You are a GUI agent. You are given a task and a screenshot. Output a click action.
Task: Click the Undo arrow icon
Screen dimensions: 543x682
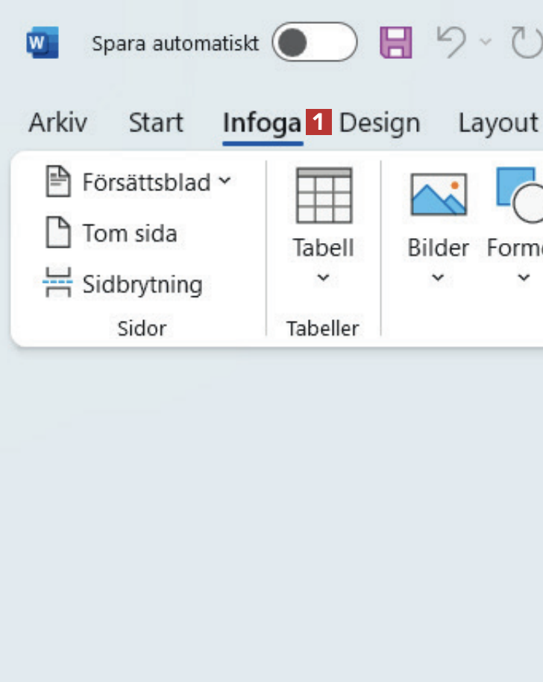pos(451,43)
